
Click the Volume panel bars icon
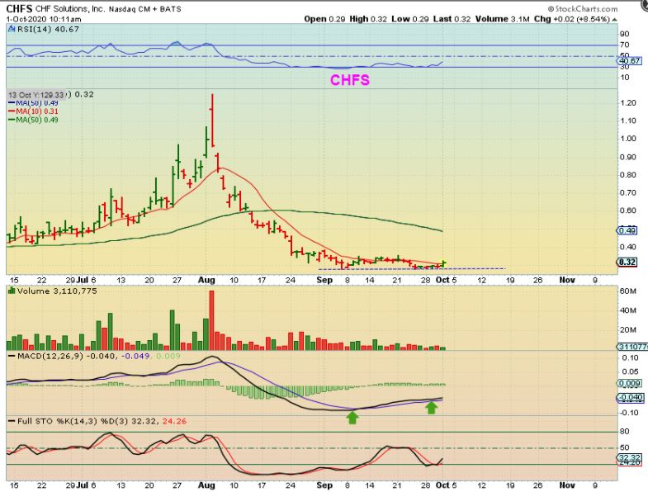[x=12, y=291]
